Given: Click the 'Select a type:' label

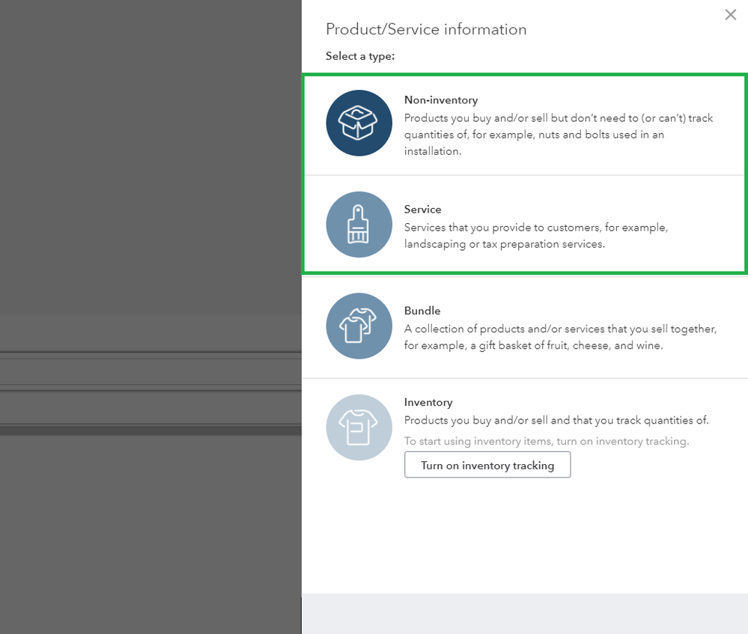Looking at the screenshot, I should (360, 56).
